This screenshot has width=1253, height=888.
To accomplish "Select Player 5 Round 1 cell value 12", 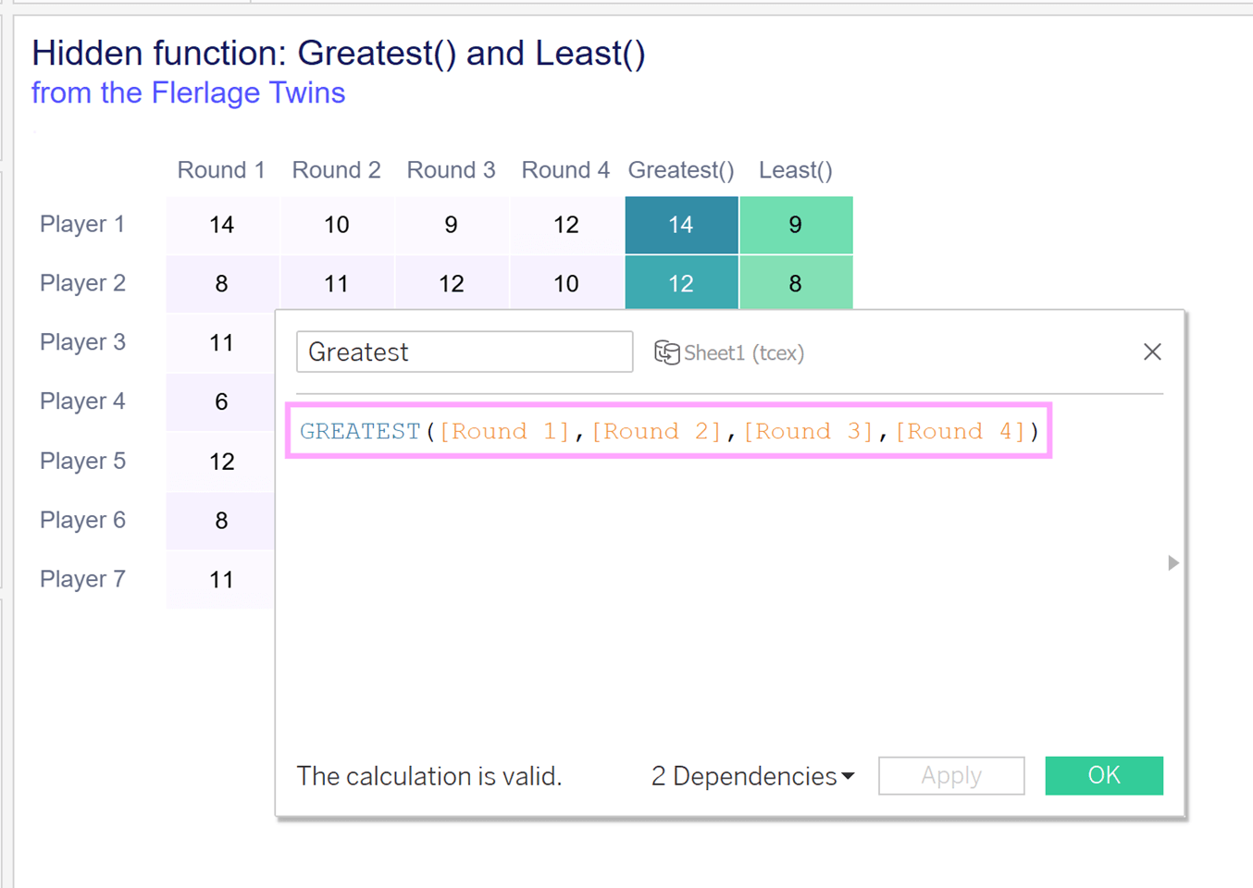I will 221,462.
